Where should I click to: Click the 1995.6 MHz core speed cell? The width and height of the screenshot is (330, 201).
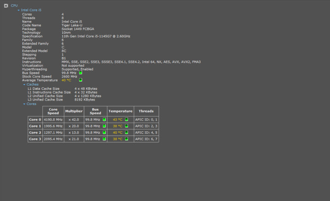point(53,126)
